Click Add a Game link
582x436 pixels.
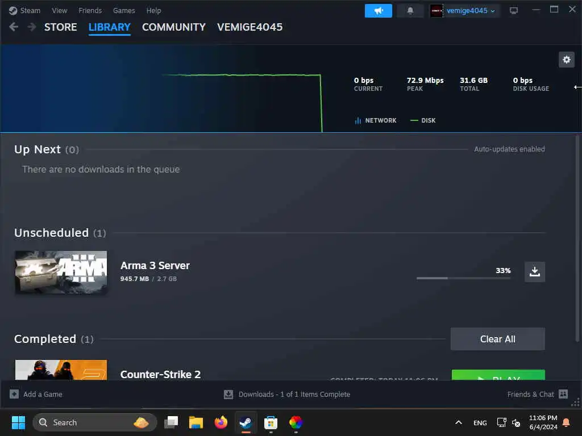click(x=43, y=395)
